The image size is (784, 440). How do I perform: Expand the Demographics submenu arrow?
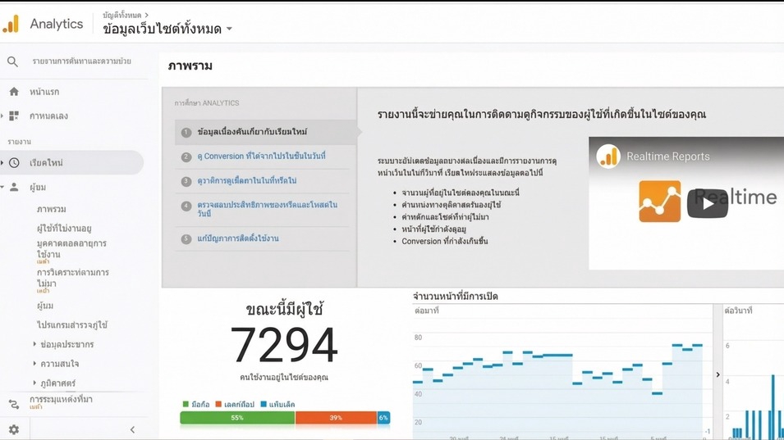(34, 343)
